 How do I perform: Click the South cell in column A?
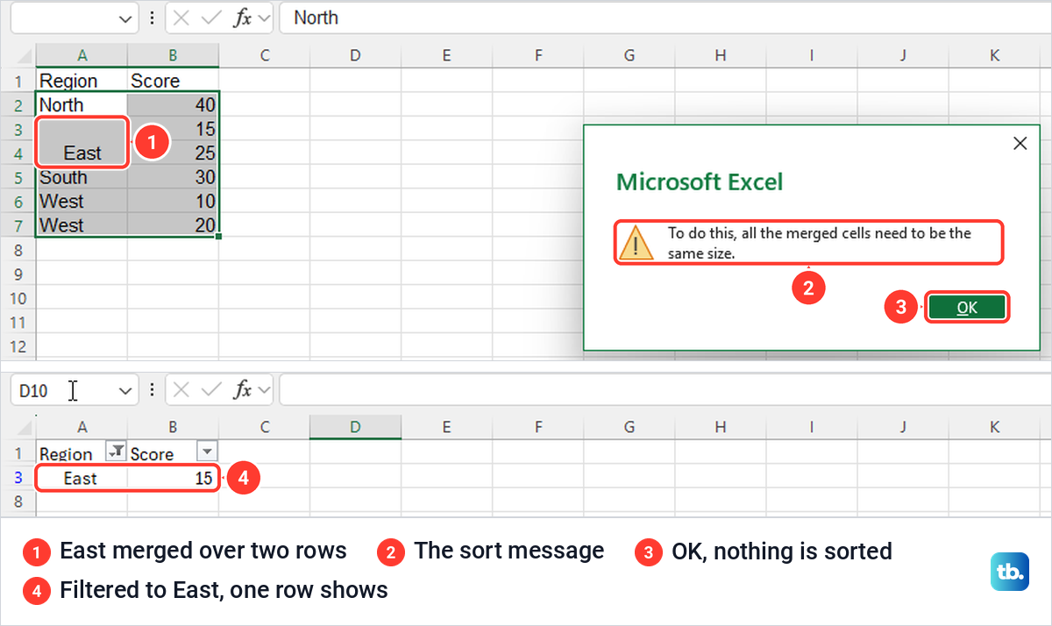pos(82,177)
